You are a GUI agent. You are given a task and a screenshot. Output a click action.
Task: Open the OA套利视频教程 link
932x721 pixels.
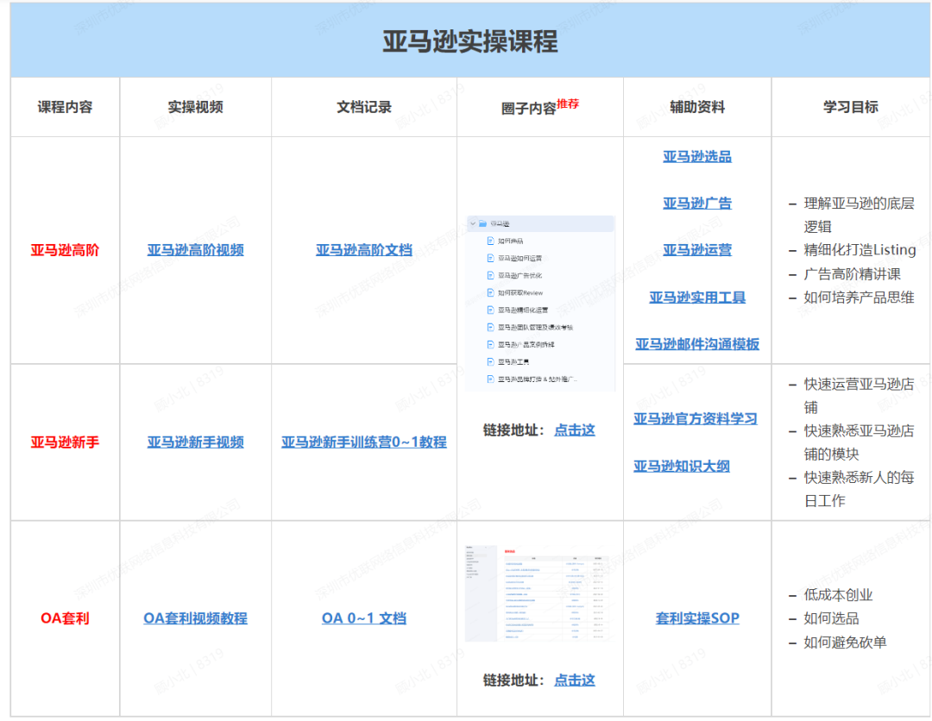point(195,618)
